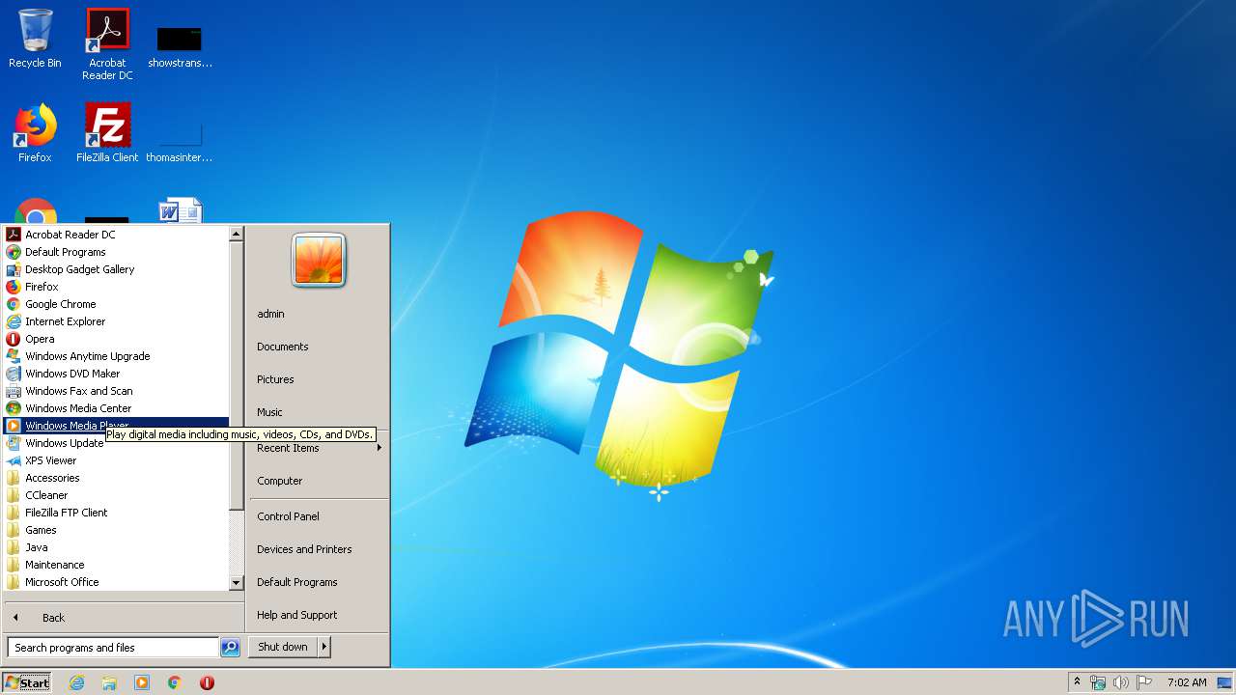The image size is (1236, 695).
Task: Open Windows Update in programs list
Action: [117, 443]
